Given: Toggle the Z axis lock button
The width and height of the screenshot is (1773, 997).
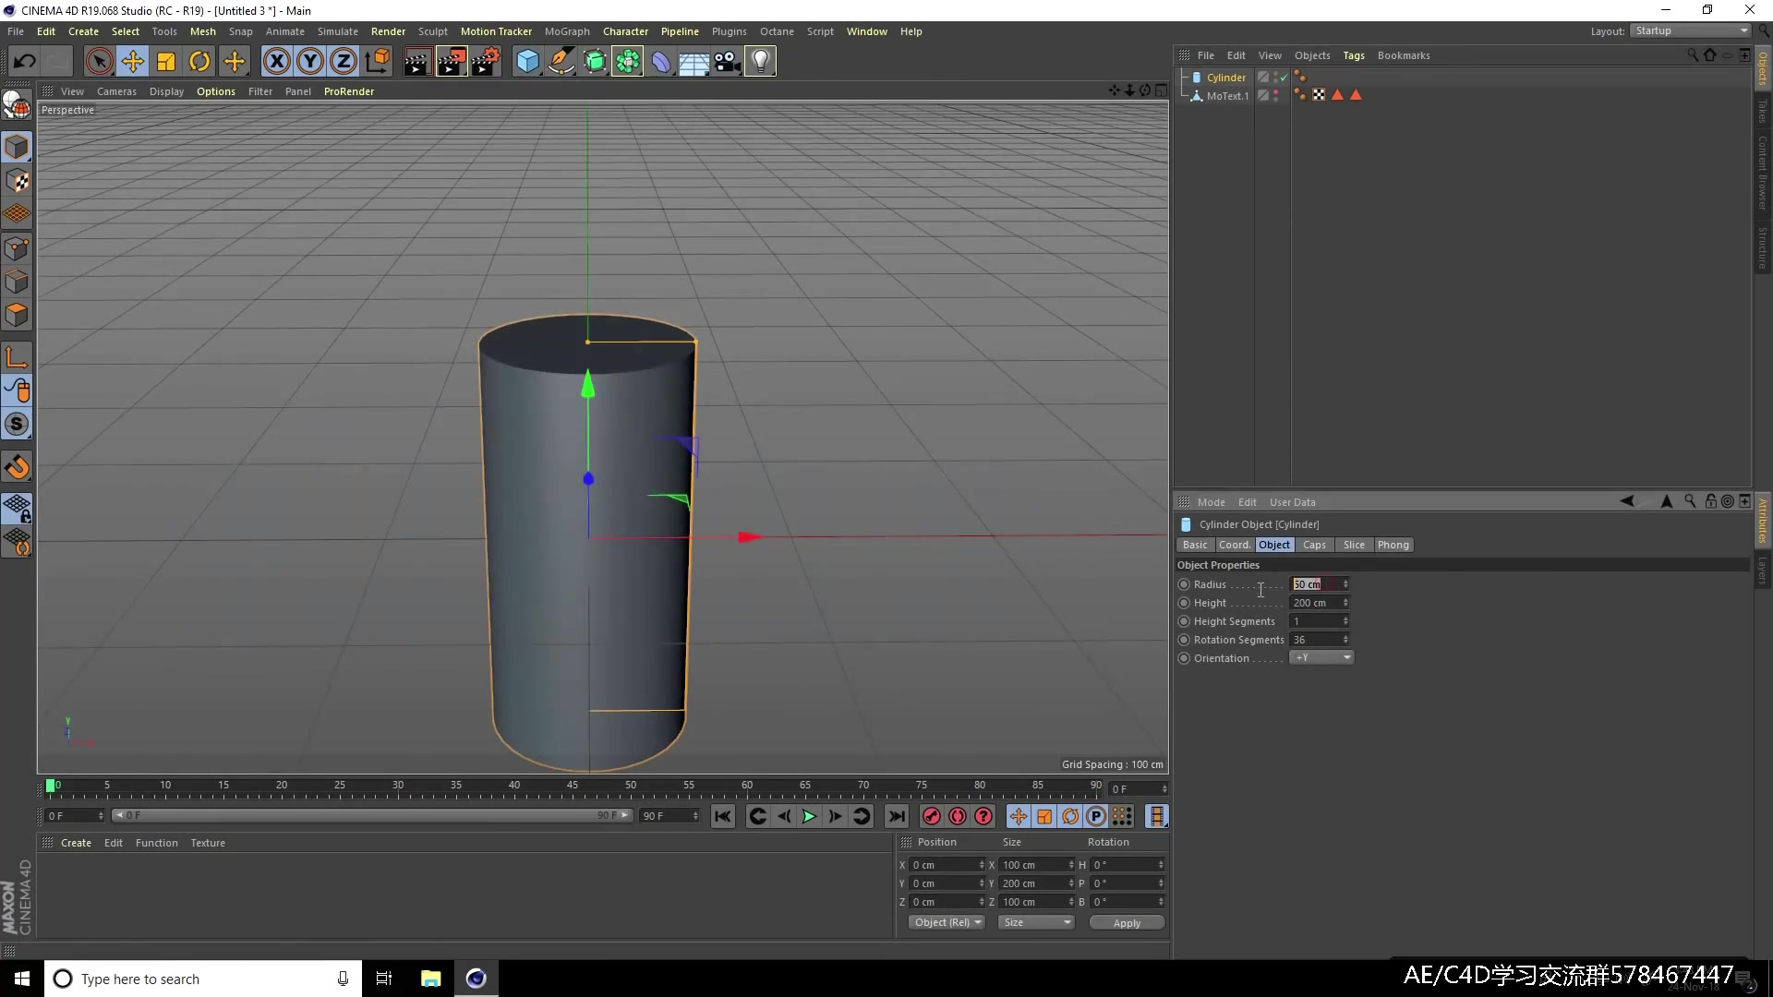Looking at the screenshot, I should [343, 61].
